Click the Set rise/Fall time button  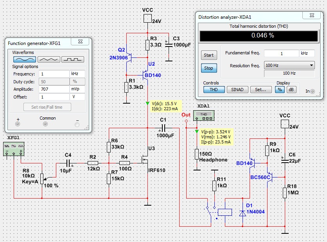click(47, 107)
